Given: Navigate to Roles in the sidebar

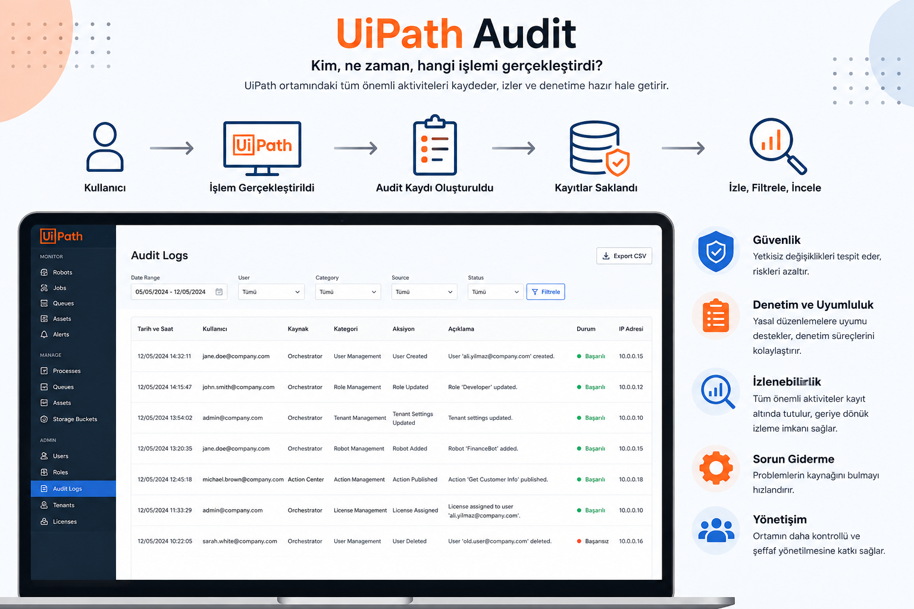Looking at the screenshot, I should (x=60, y=472).
